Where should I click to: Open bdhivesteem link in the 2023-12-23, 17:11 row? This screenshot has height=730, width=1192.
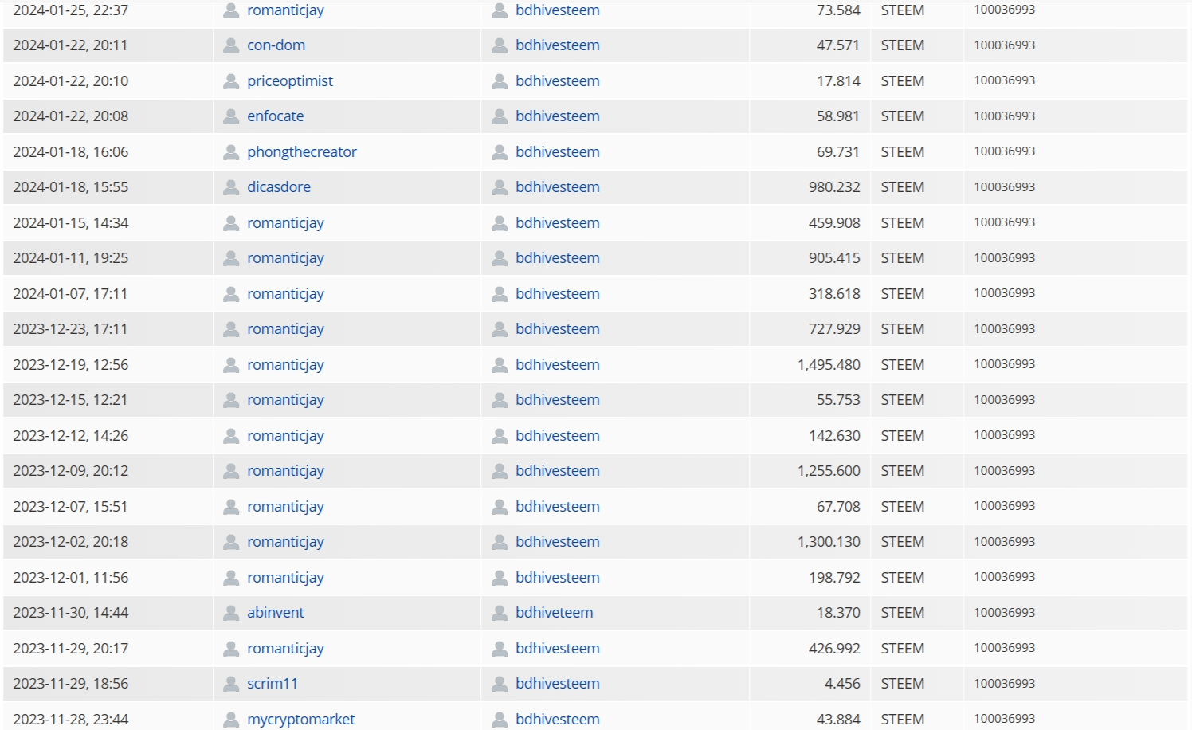point(558,329)
